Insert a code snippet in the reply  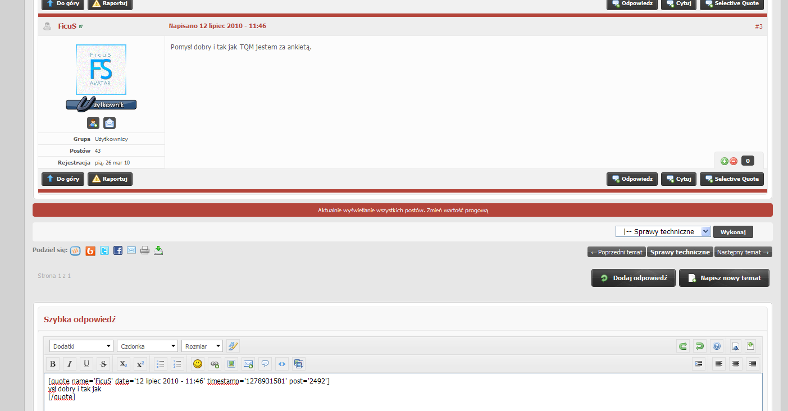click(x=282, y=364)
